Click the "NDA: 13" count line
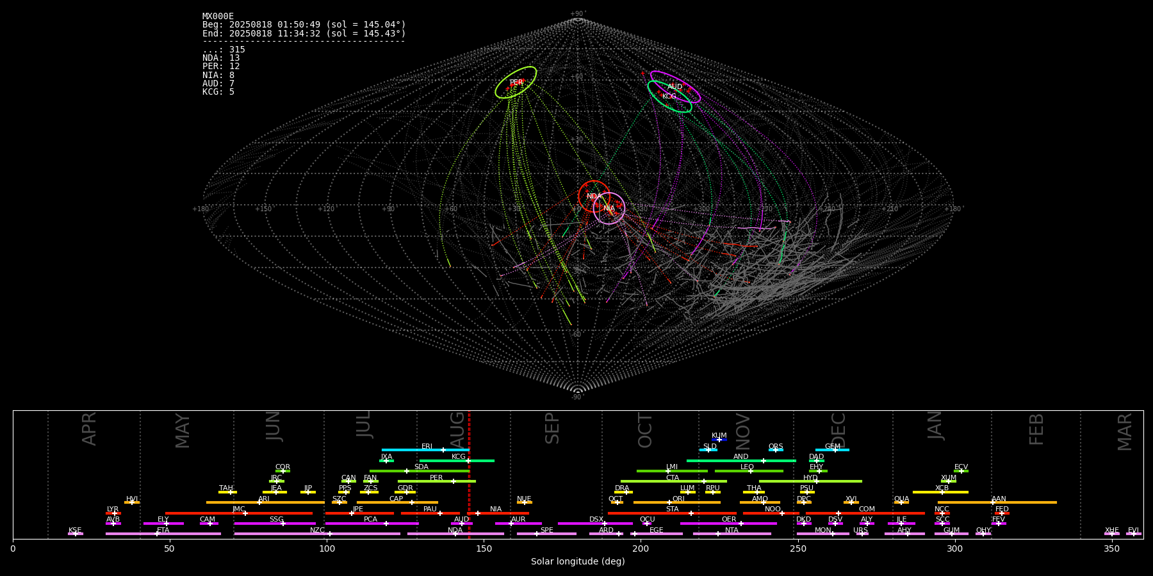Screen dimensions: 1153x576 [221, 58]
